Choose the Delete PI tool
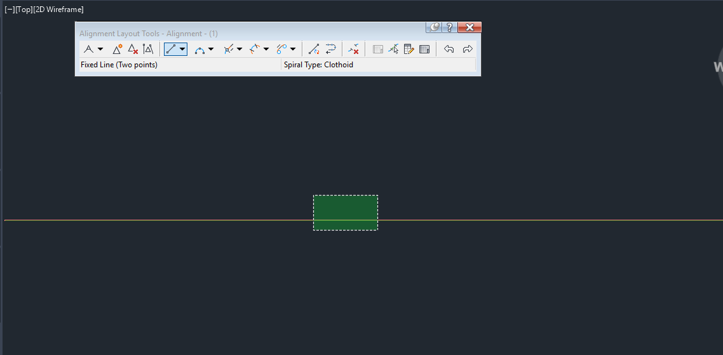The width and height of the screenshot is (723, 355). click(133, 49)
